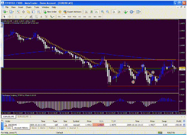Screen dimensions: 187x135
Task: Open the Profiles toolbar icon
Action: pyautogui.click(x=11, y=12)
